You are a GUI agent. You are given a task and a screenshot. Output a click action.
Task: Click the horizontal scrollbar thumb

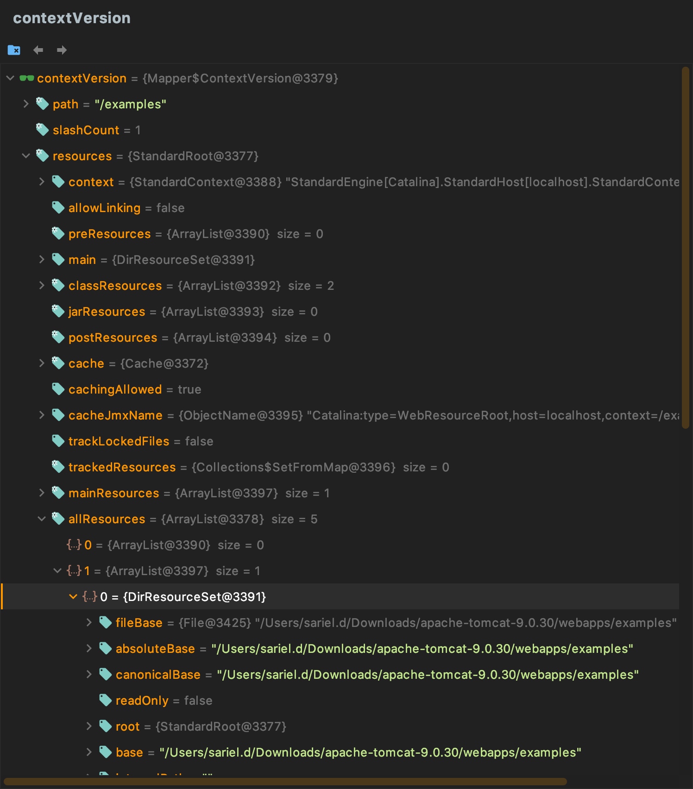coord(285,782)
